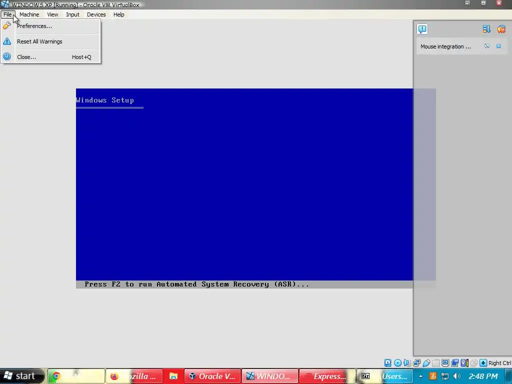Click the VirtualBox title bar icon
Screen dimensions: 512x384
[4, 4]
